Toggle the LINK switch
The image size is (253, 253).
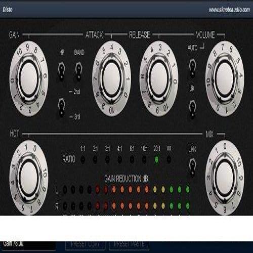pos(192,167)
